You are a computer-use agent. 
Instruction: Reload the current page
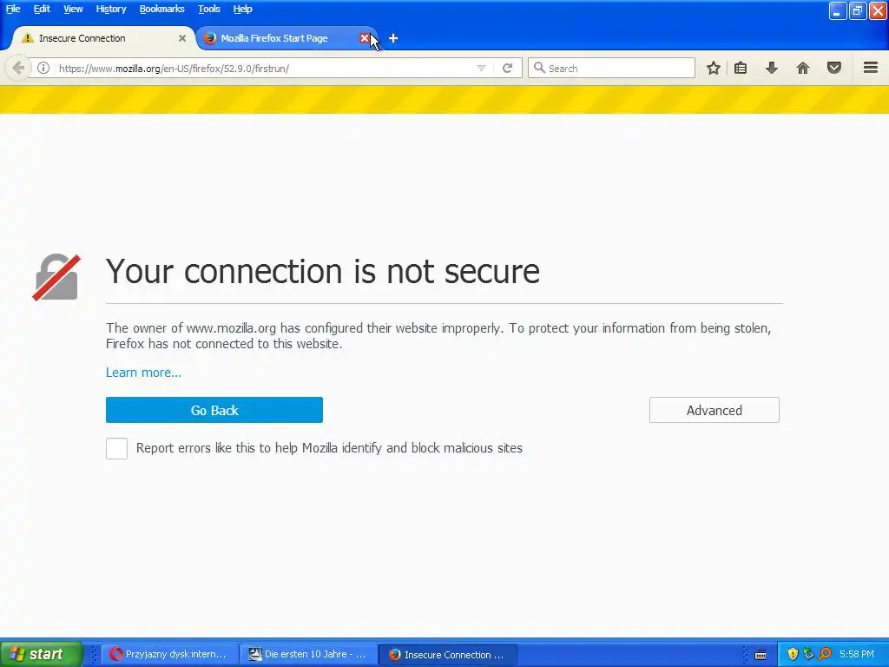pos(507,68)
